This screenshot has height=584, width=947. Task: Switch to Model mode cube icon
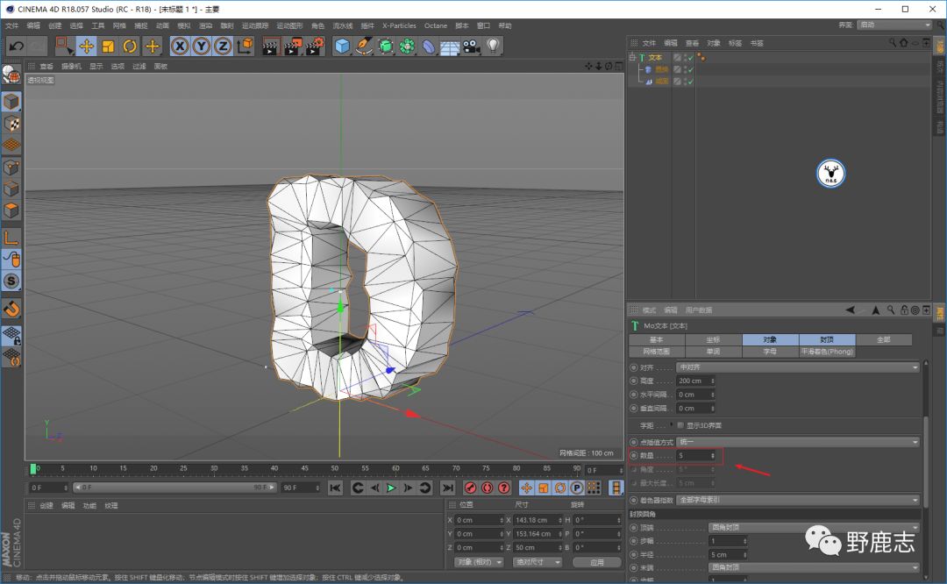coord(11,102)
